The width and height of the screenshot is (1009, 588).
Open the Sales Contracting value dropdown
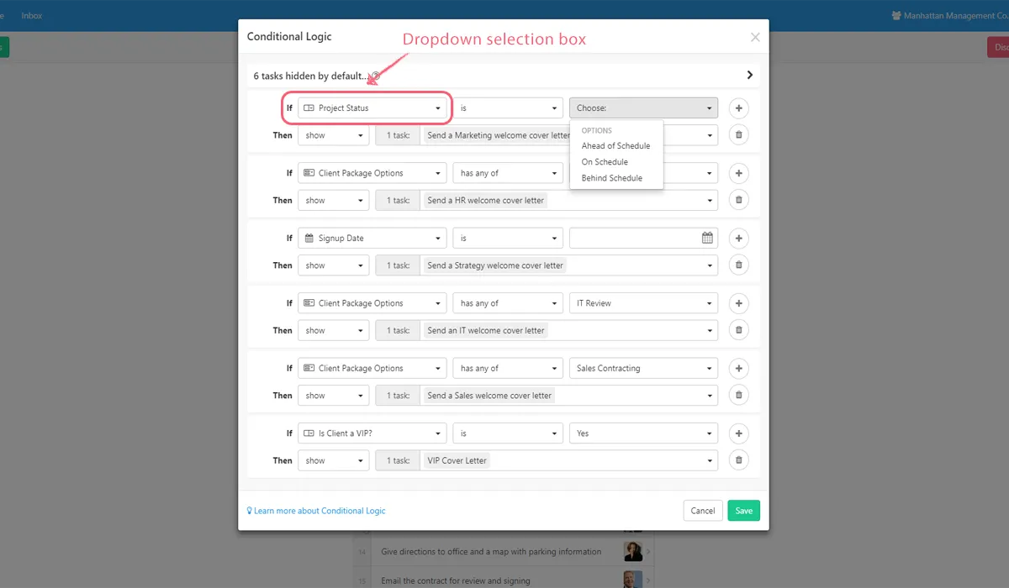pyautogui.click(x=643, y=368)
